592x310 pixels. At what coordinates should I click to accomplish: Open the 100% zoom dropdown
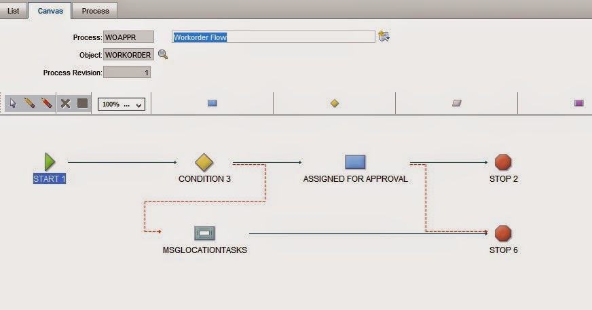(122, 104)
